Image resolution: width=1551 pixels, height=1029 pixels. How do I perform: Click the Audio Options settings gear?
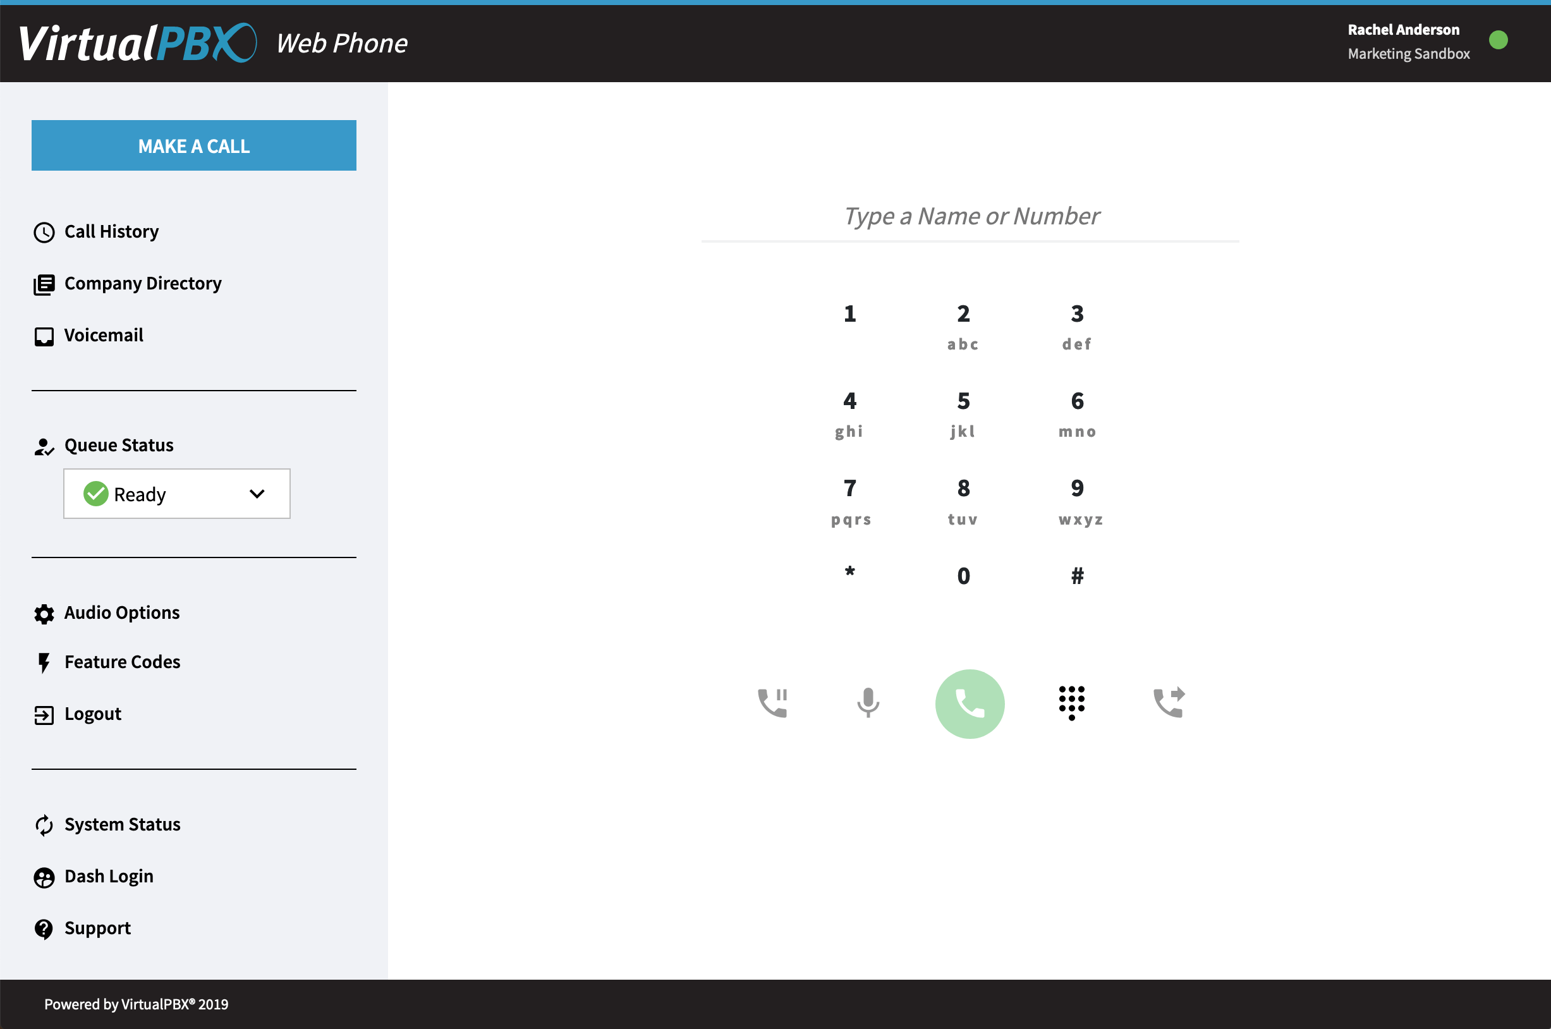coord(44,612)
